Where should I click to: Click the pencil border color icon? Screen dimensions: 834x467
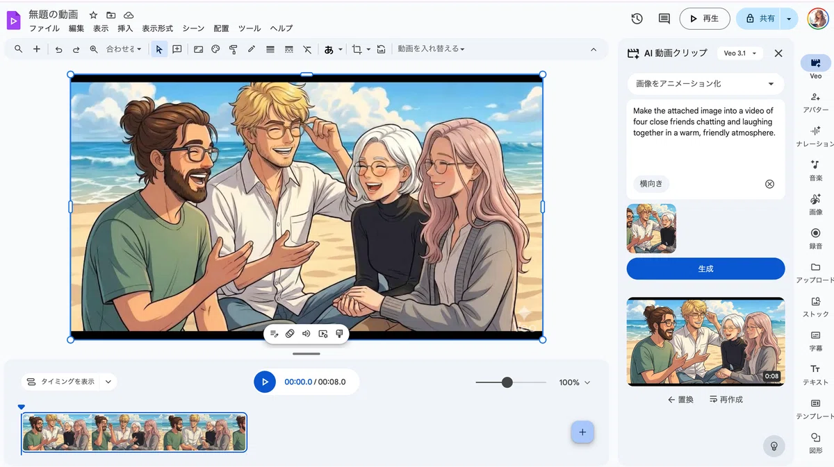(252, 49)
